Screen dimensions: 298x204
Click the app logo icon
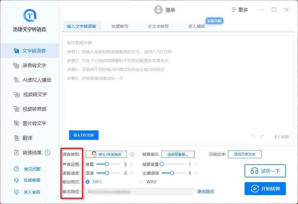tap(30, 15)
